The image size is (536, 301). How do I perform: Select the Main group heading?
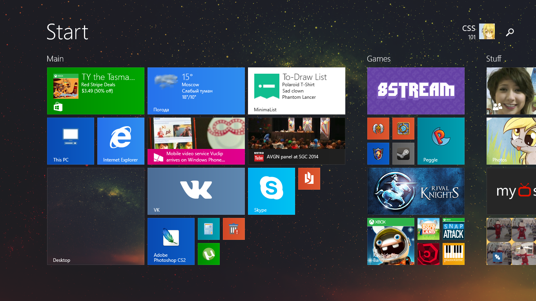coord(55,59)
